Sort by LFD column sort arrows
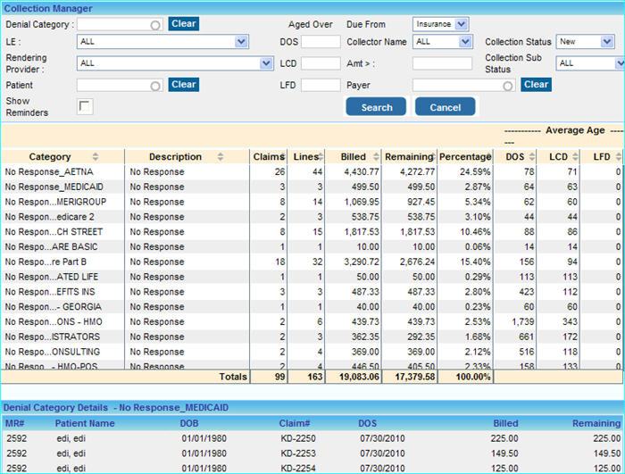The image size is (625, 474). (x=619, y=157)
